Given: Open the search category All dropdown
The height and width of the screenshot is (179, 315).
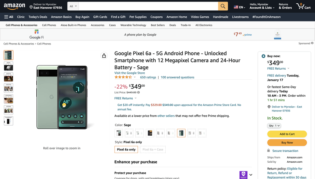Looking at the screenshot, I should (73, 6).
